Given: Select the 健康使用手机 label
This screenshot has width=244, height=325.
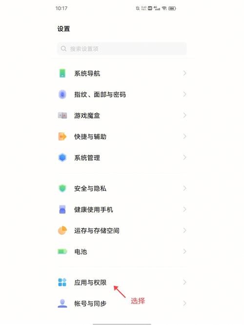Looking at the screenshot, I should tap(94, 209).
